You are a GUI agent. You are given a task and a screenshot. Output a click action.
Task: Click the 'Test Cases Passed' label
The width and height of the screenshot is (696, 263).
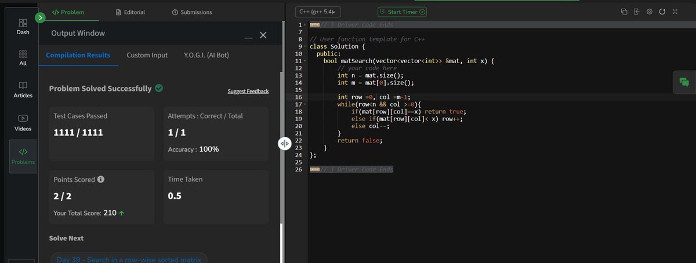[x=80, y=116]
